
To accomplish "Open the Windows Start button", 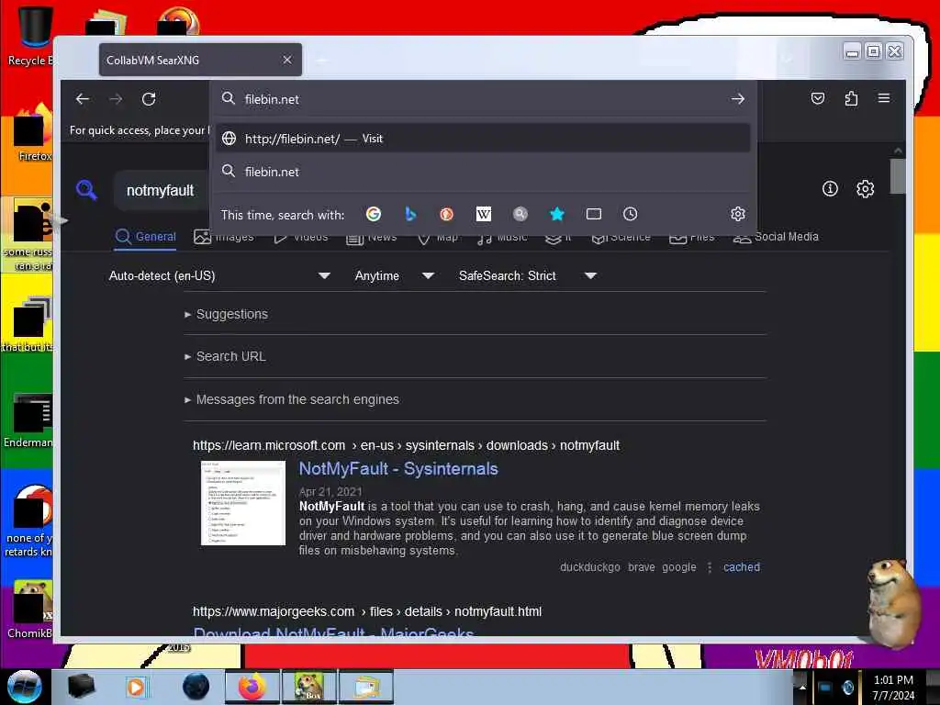I will point(24,687).
